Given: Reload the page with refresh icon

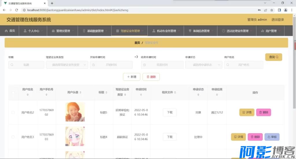Looking at the screenshot, I should pyautogui.click(x=16, y=10).
